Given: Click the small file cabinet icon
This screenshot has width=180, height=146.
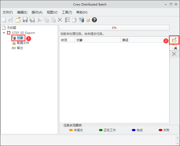Looking at the screenshot, I should coord(88,20).
